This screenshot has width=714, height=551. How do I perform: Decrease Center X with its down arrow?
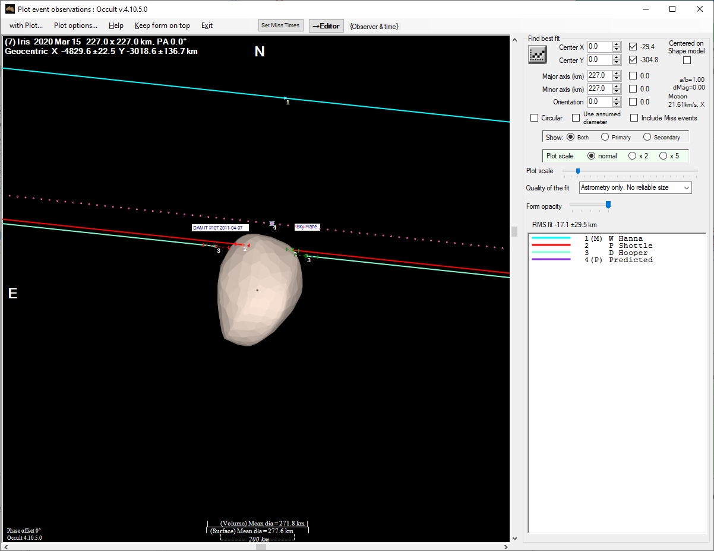point(617,49)
